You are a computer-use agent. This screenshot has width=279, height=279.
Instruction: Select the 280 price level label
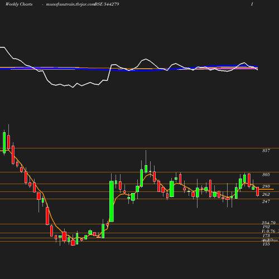pos(266,186)
